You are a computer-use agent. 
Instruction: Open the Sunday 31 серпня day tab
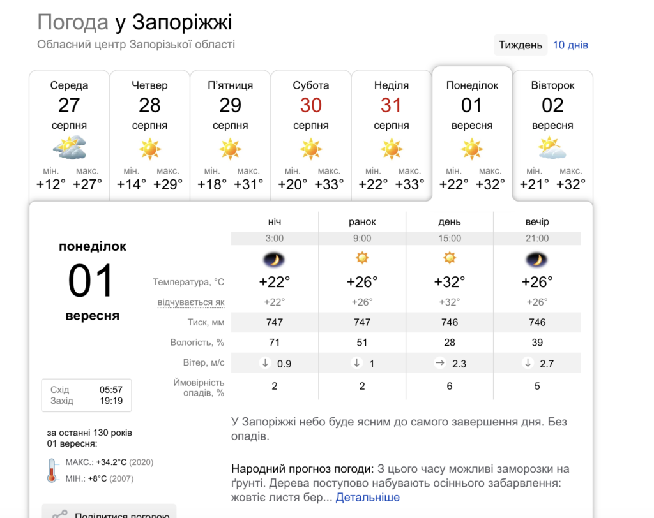tap(392, 135)
